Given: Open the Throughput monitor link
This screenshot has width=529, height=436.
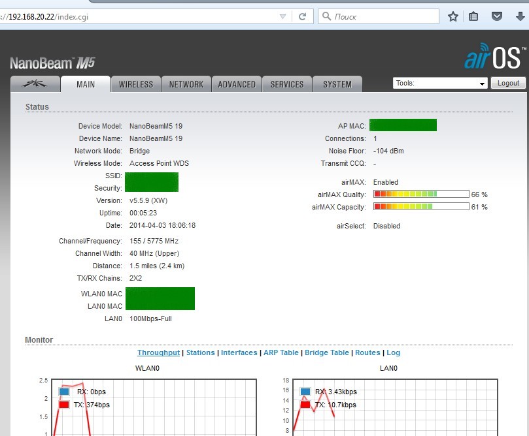Looking at the screenshot, I should click(x=158, y=352).
